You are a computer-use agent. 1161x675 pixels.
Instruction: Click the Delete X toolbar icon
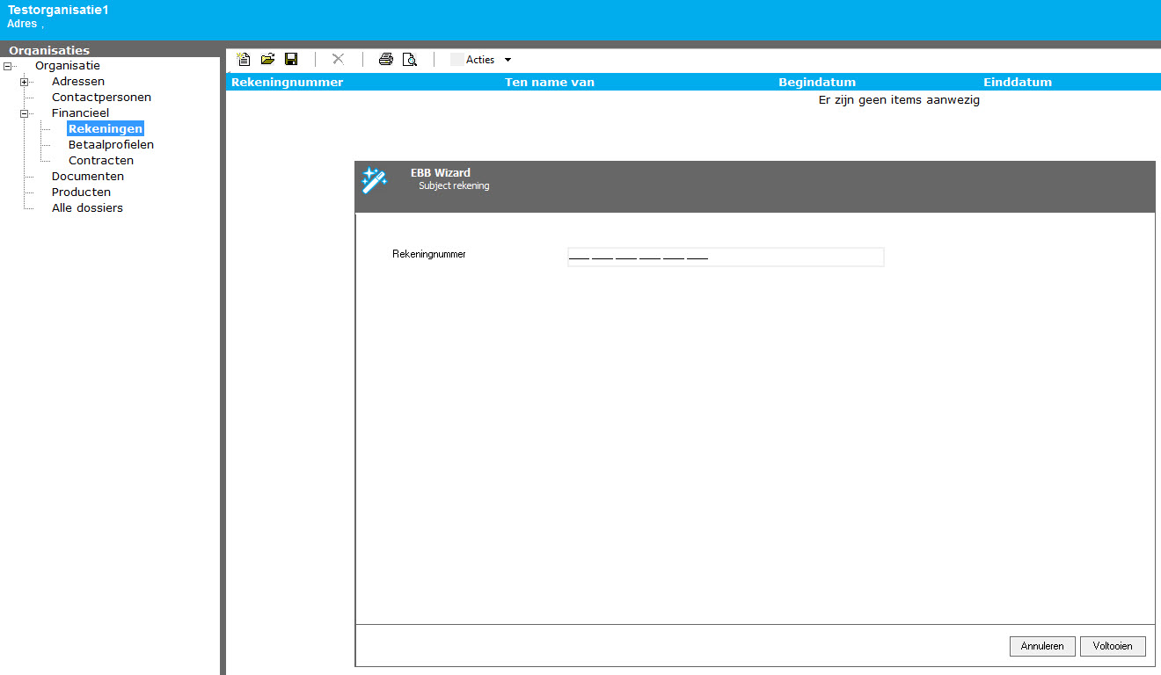click(x=338, y=60)
